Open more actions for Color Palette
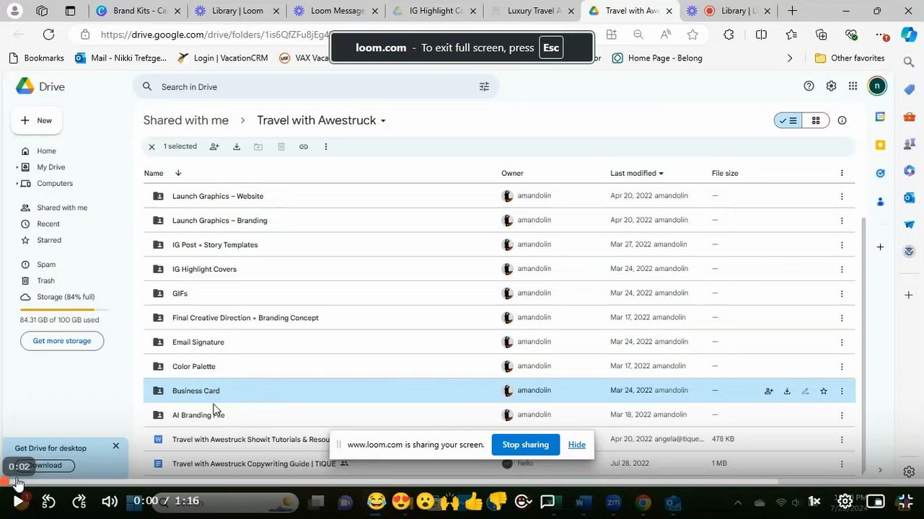 [x=842, y=366]
